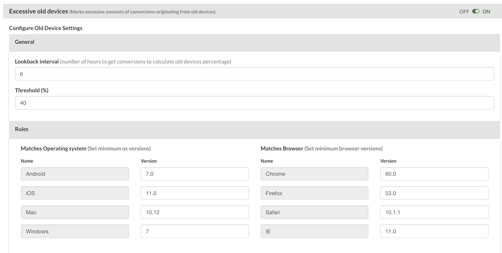Click the Lookback interval label
The height and width of the screenshot is (253, 502).
tap(37, 62)
